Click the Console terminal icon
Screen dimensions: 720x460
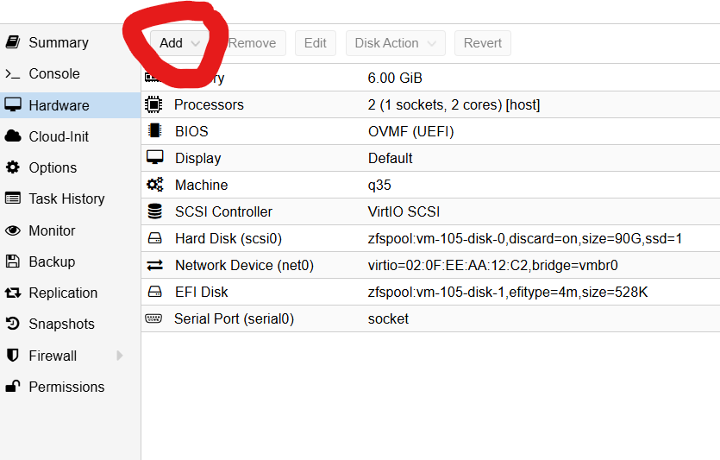(x=13, y=74)
